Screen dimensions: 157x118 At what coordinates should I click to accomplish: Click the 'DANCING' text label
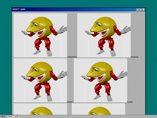pyautogui.click(x=72, y=57)
